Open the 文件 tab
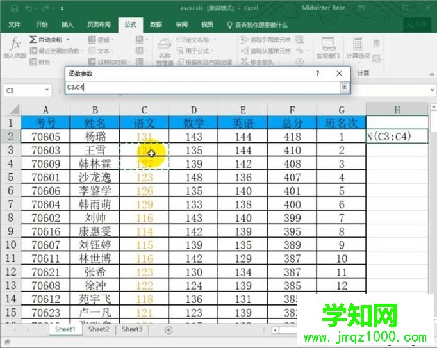This screenshot has width=437, height=348. point(14,24)
